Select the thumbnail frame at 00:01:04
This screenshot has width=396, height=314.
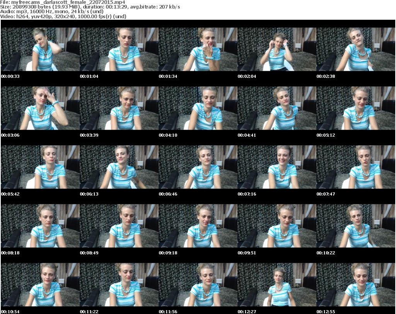(x=119, y=49)
